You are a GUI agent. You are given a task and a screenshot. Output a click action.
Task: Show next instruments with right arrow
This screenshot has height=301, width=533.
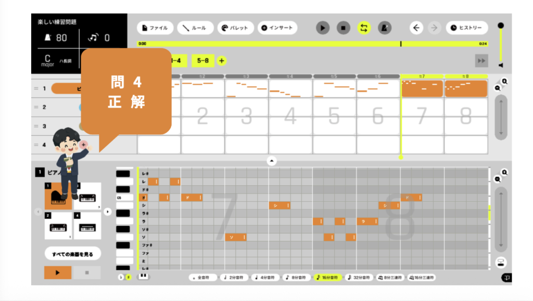coord(108,211)
